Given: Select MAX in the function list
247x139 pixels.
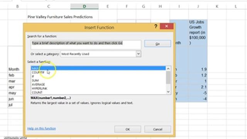Looking at the screenshot, I should (x=98, y=68).
